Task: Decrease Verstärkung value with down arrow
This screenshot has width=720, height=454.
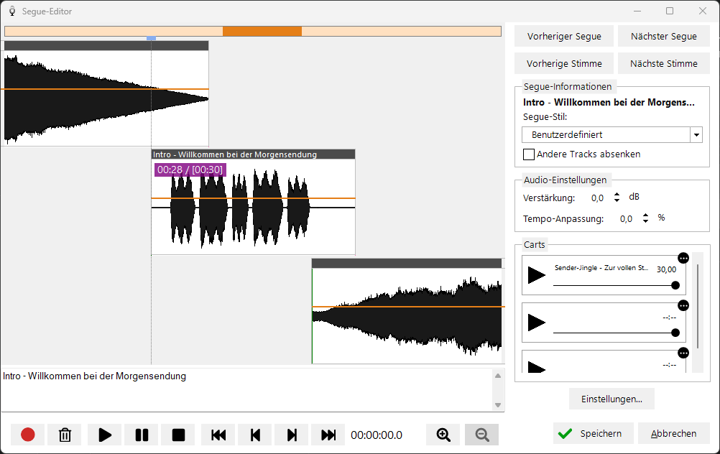Action: tap(617, 200)
